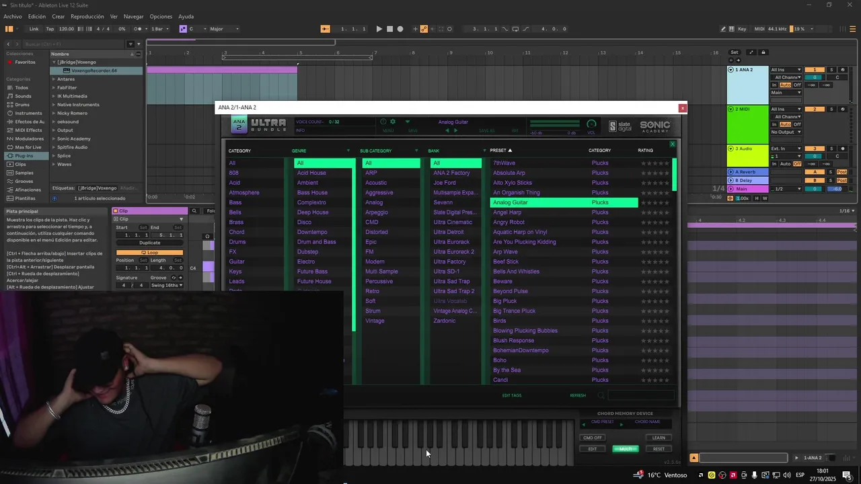Toggle the scale mode icon
Image resolution: width=861 pixels, height=484 pixels.
[183, 29]
